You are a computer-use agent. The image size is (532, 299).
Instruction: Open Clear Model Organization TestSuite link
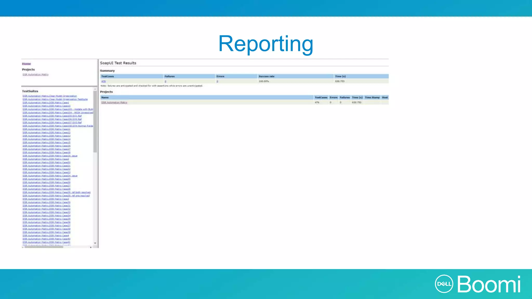(55, 99)
